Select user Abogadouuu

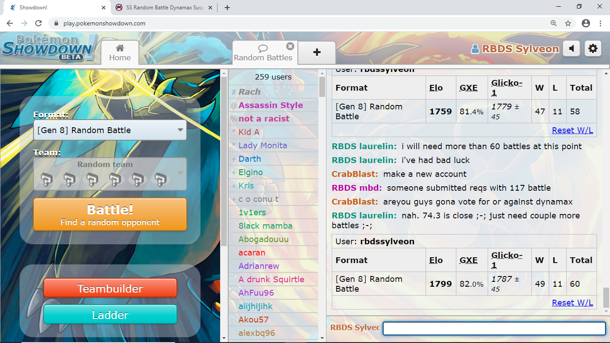(273, 239)
